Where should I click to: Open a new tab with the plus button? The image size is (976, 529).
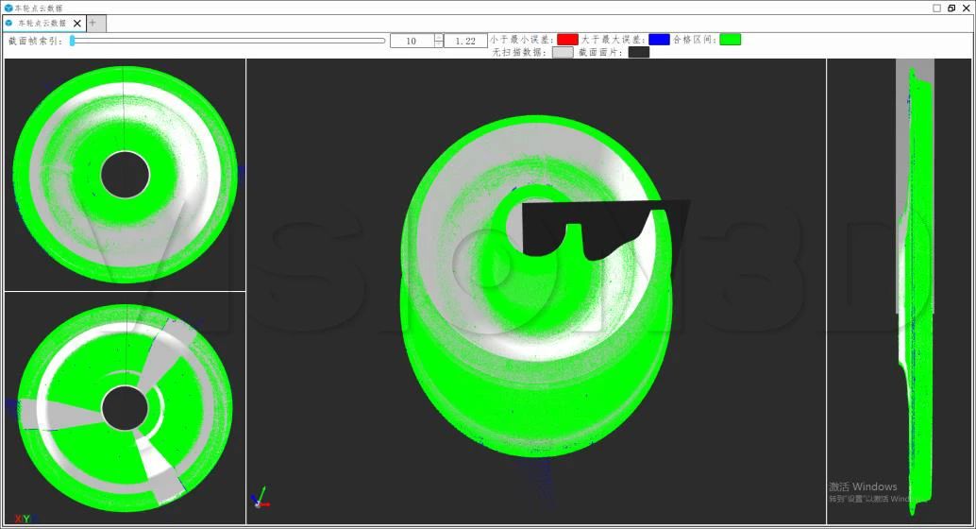(93, 23)
